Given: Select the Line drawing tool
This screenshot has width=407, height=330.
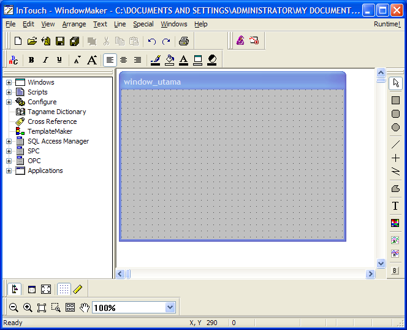Looking at the screenshot, I should click(x=395, y=145).
